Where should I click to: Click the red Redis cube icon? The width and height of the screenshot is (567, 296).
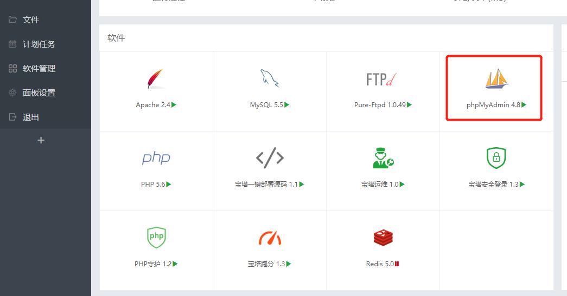click(x=383, y=238)
